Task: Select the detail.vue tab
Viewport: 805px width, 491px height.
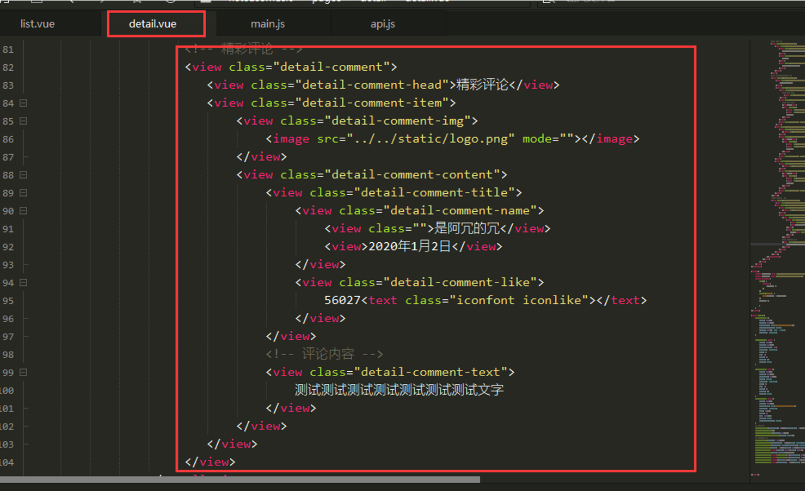Action: tap(153, 24)
